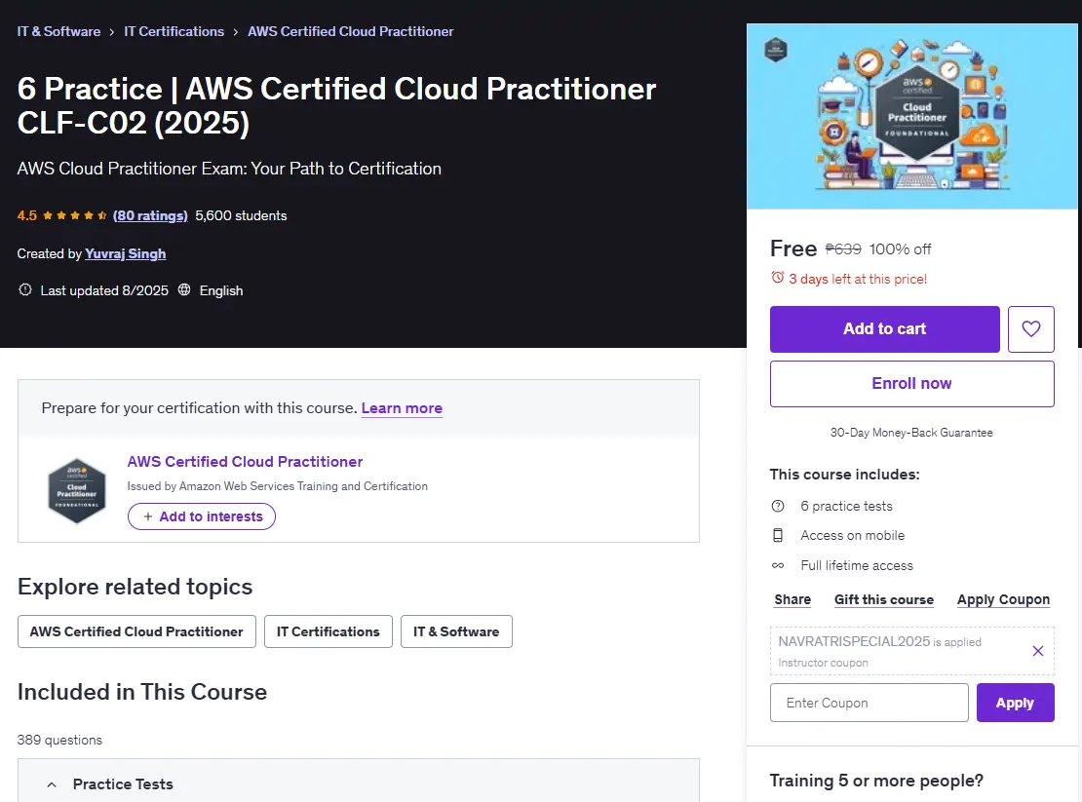1082x802 pixels.
Task: Click the Training 5 or more people heading
Action: pyautogui.click(x=876, y=781)
